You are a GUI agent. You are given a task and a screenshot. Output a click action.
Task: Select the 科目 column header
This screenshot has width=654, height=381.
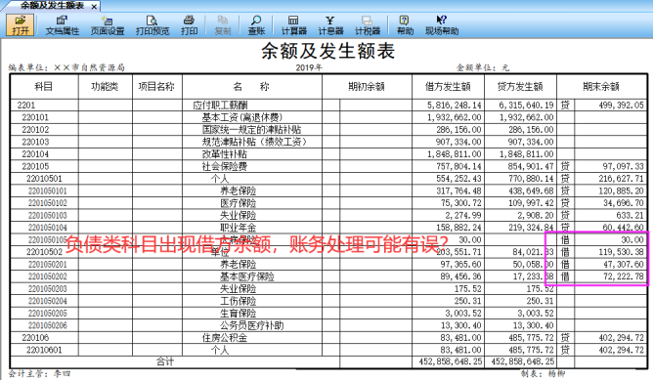coord(44,86)
